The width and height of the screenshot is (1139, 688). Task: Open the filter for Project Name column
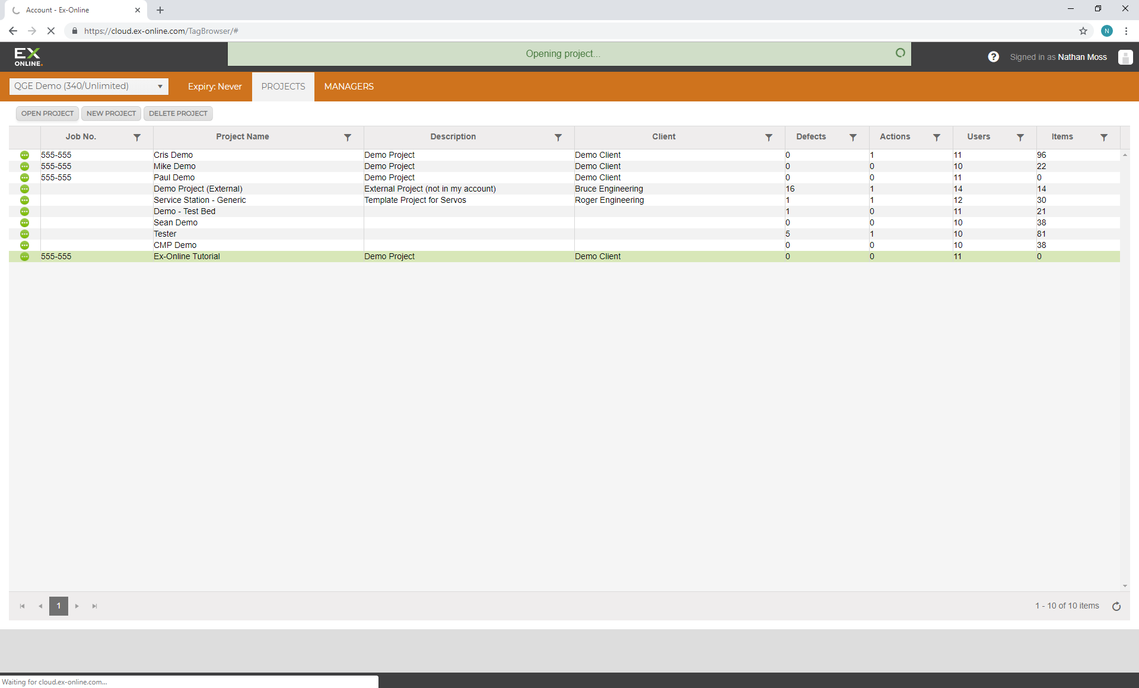[348, 137]
